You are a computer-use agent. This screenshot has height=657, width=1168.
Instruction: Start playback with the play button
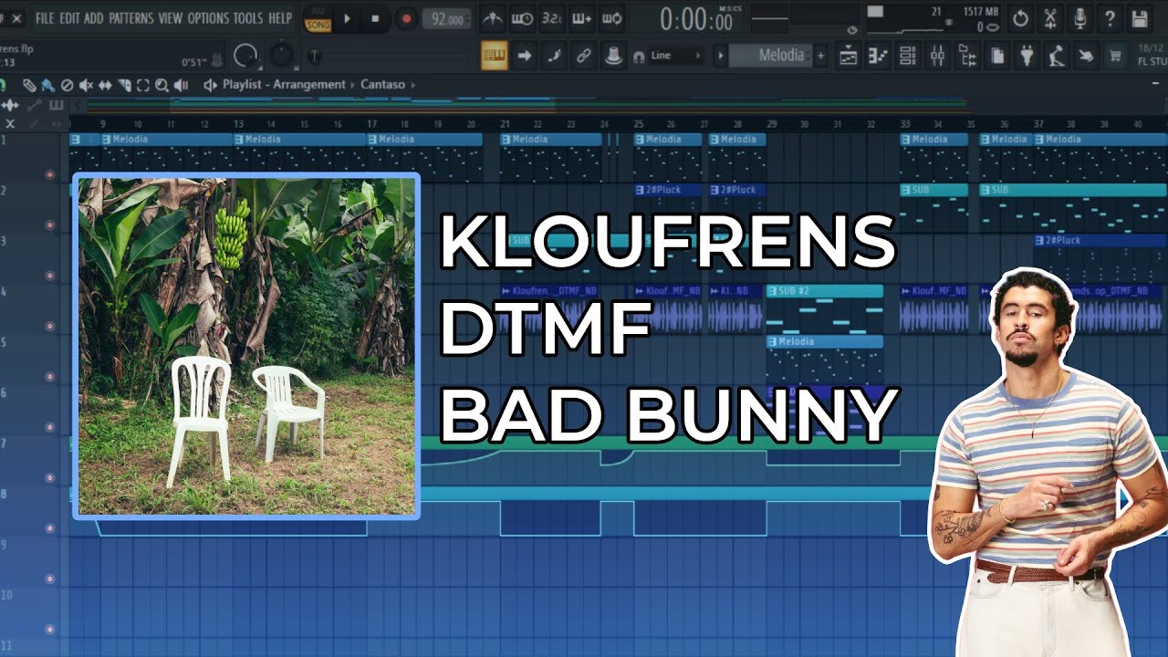347,19
